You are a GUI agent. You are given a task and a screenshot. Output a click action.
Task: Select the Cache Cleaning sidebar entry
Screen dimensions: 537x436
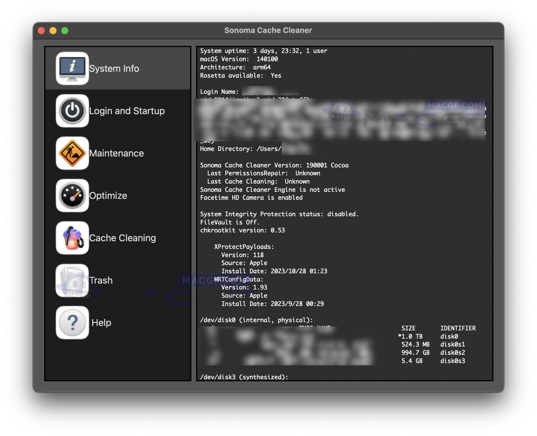(123, 238)
